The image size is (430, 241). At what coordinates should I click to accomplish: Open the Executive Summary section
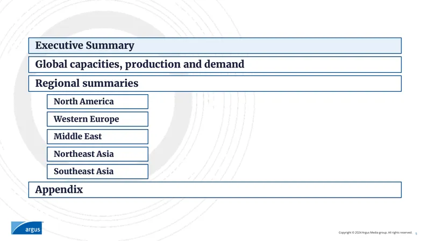point(214,46)
